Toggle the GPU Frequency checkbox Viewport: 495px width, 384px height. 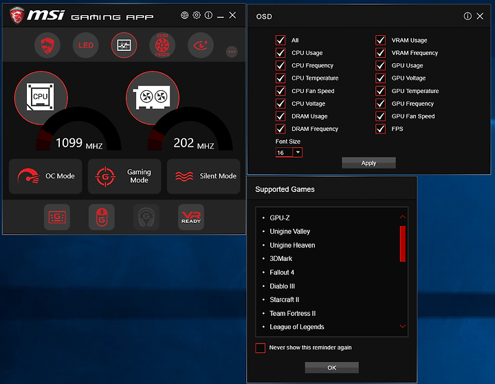(380, 104)
